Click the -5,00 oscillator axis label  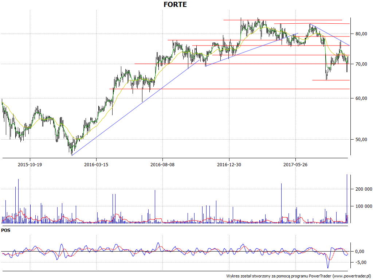(361, 262)
